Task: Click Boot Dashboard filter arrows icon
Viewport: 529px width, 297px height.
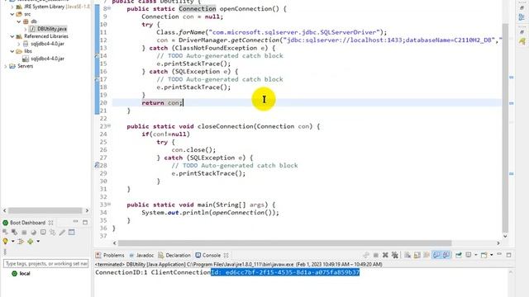Action: (x=21, y=241)
